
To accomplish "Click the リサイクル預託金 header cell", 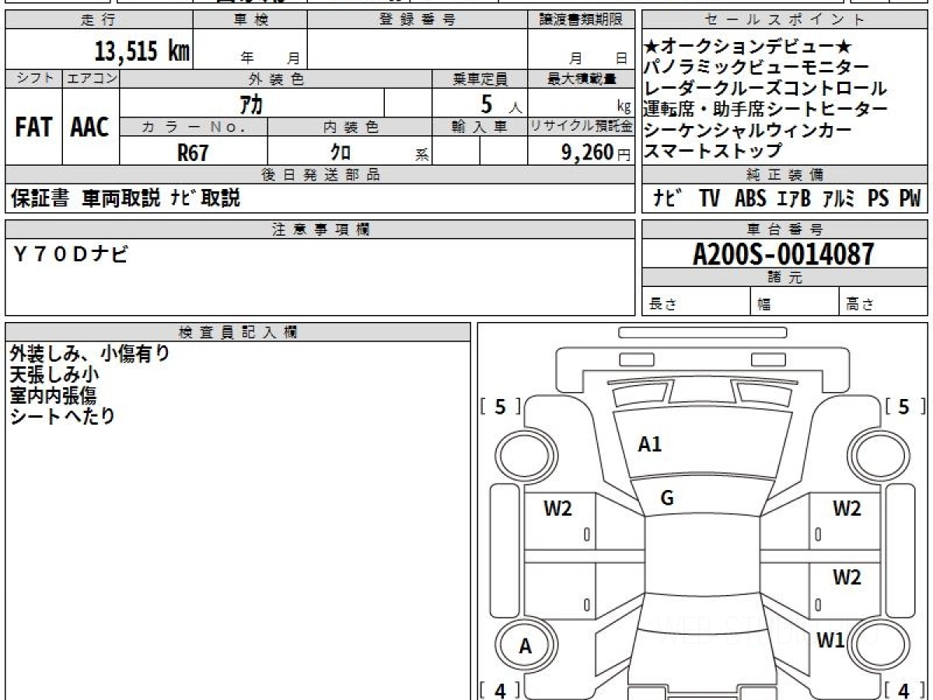I will coord(581,127).
